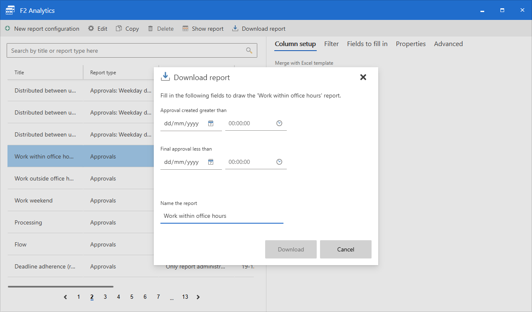Switch to the Properties tab
This screenshot has width=532, height=312.
pyautogui.click(x=411, y=44)
